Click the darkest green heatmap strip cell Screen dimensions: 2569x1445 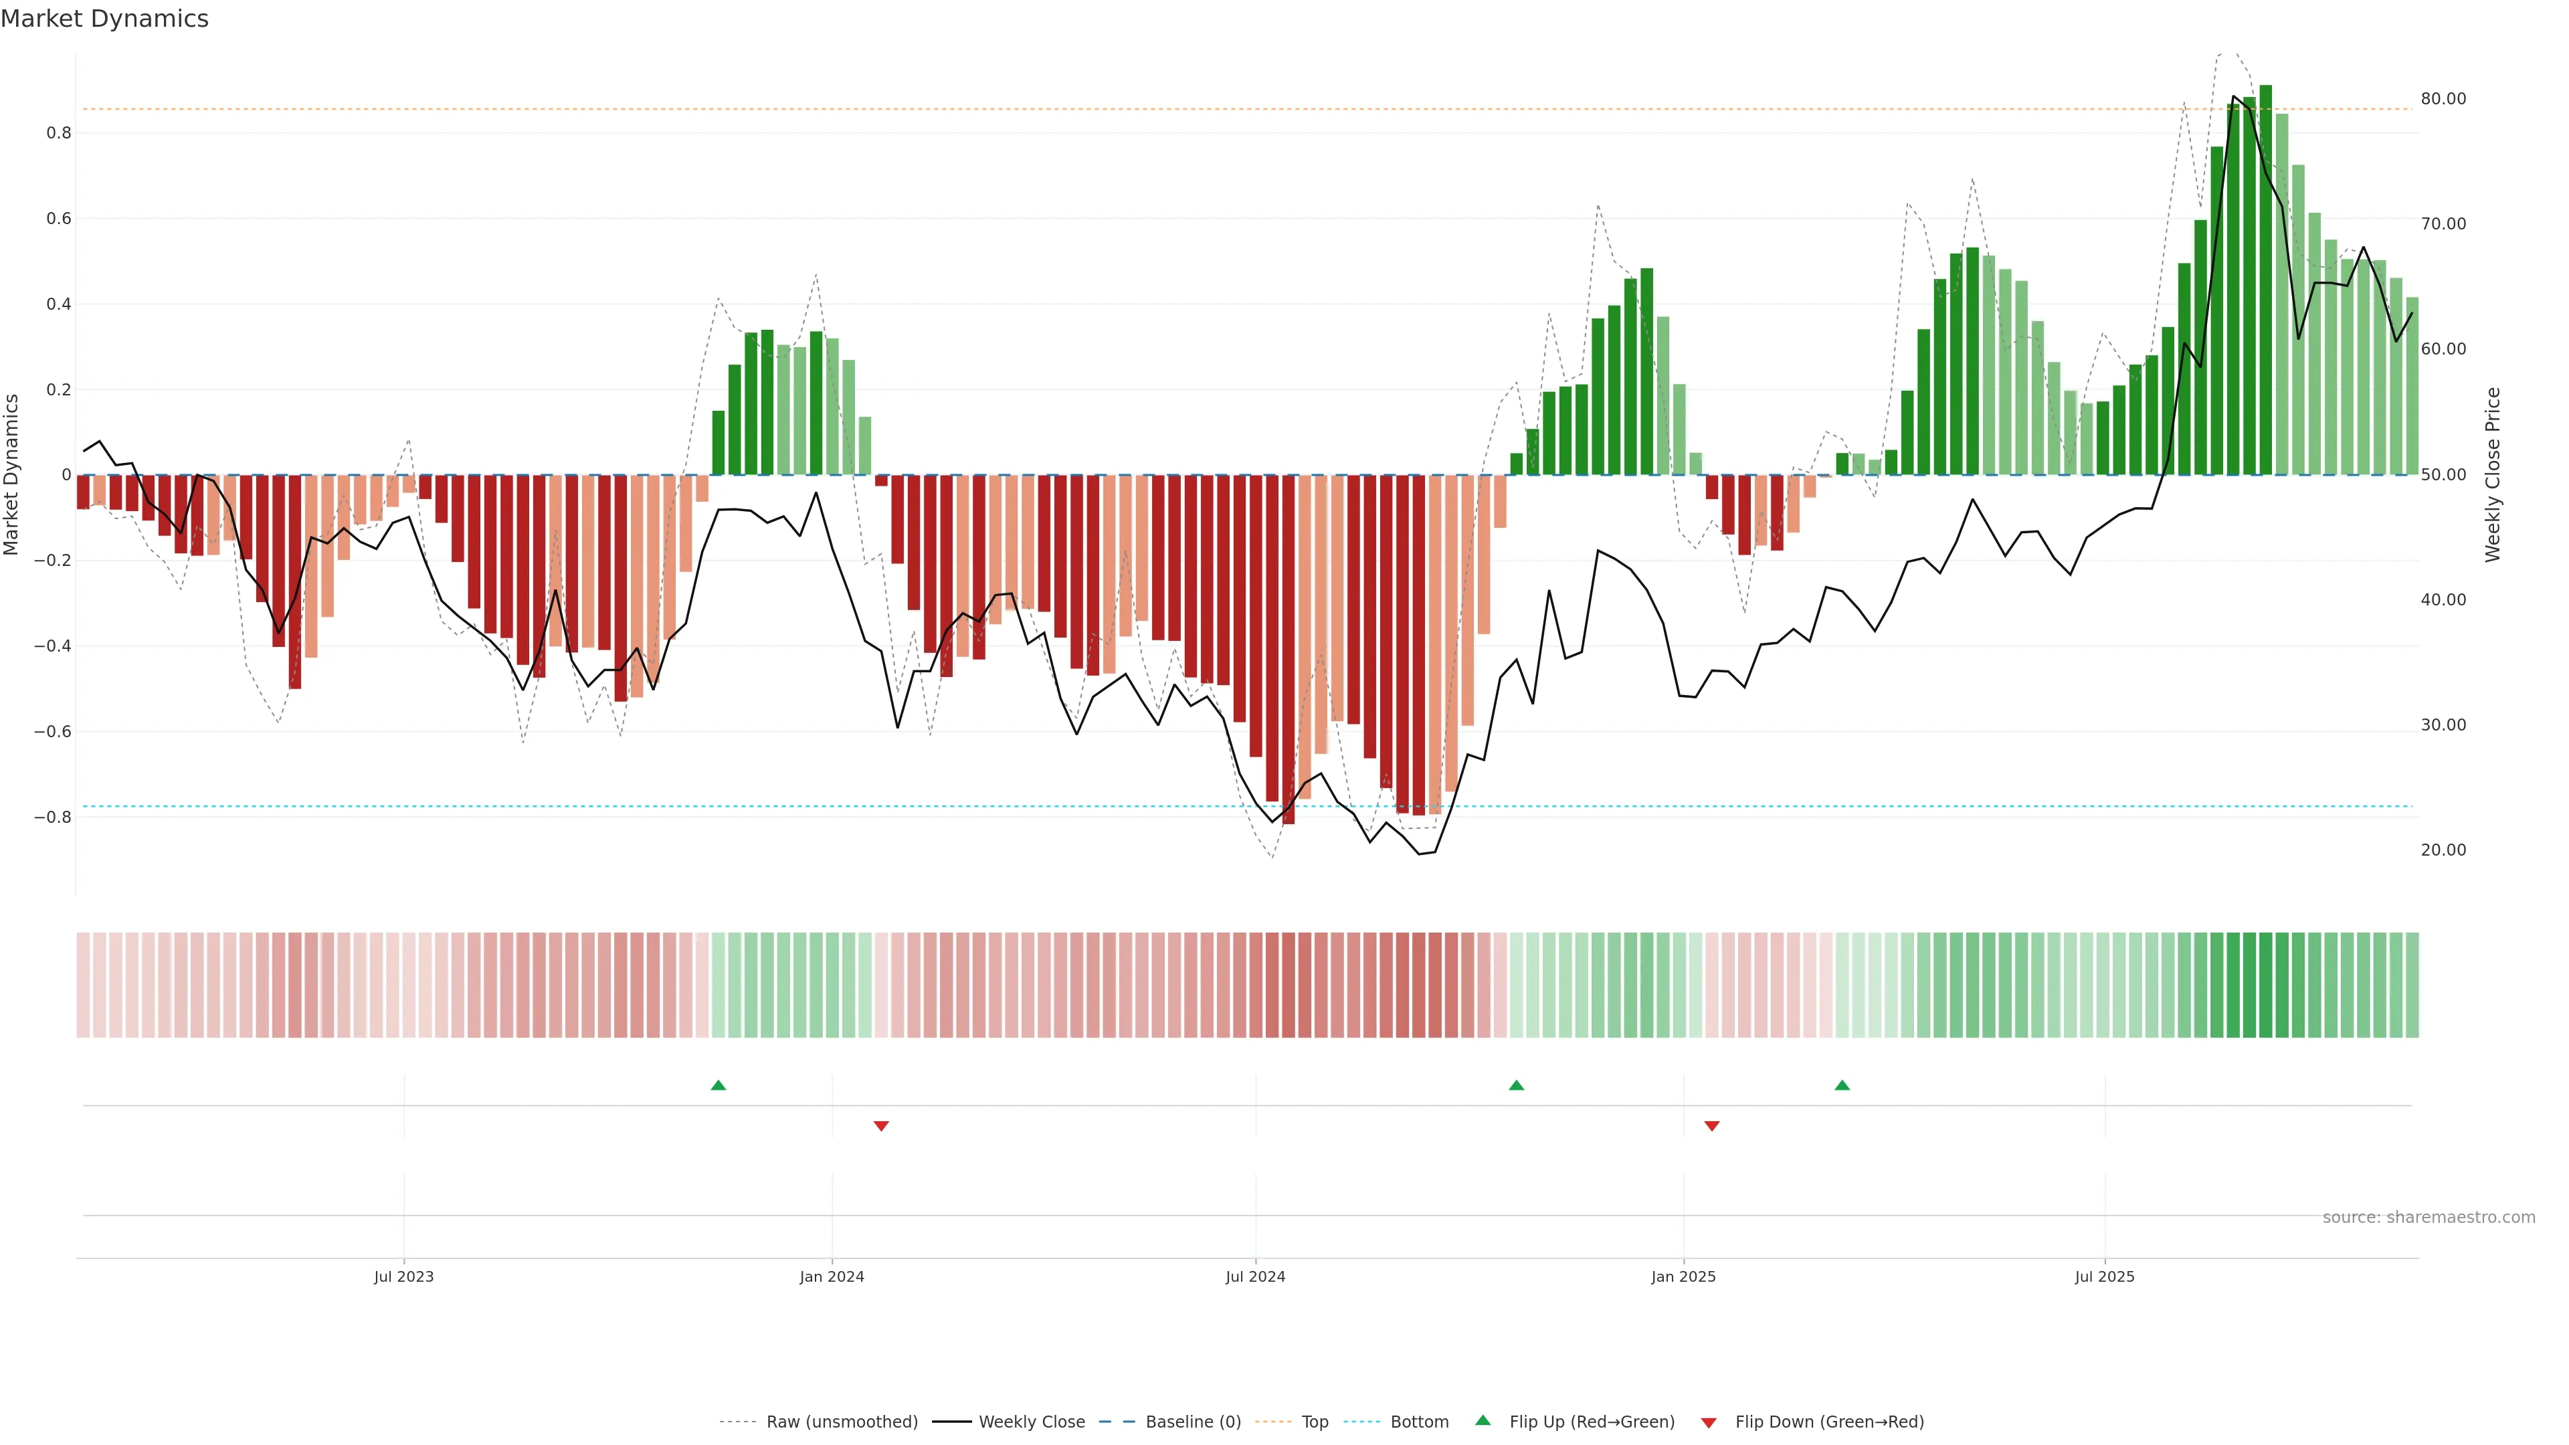click(x=2266, y=985)
